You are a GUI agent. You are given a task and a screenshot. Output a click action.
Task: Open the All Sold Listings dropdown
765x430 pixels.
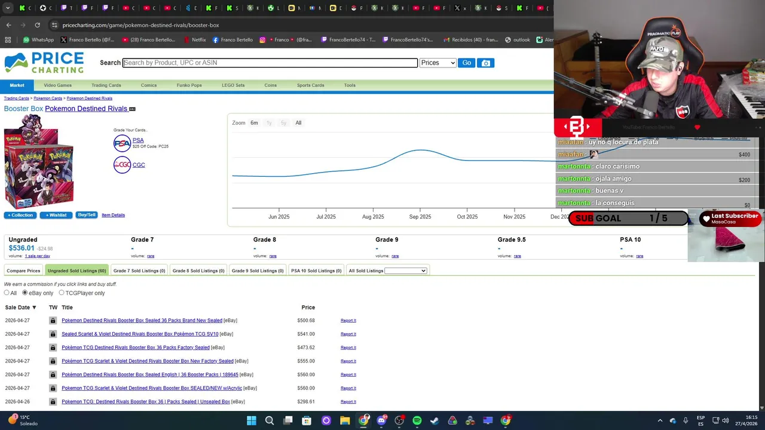(406, 271)
